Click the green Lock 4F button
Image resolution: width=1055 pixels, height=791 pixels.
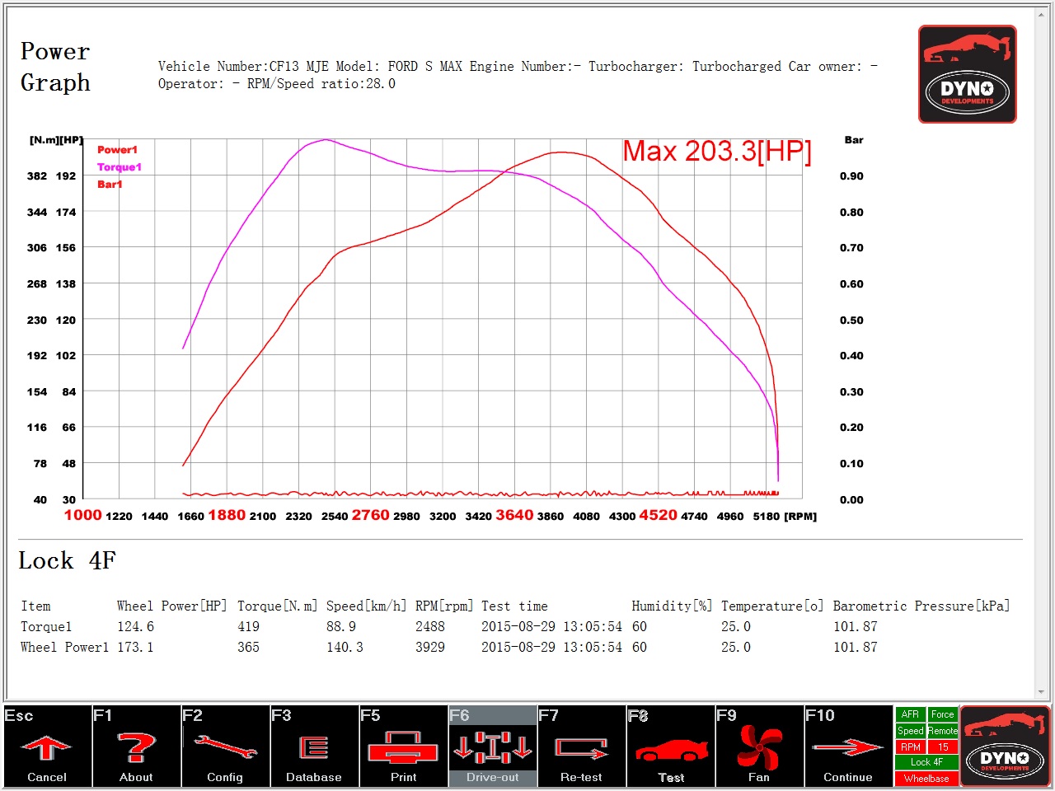926,762
